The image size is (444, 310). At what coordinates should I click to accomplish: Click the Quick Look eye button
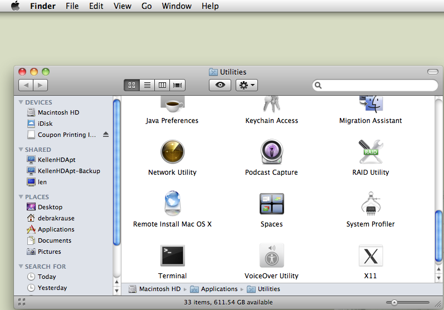click(x=220, y=85)
